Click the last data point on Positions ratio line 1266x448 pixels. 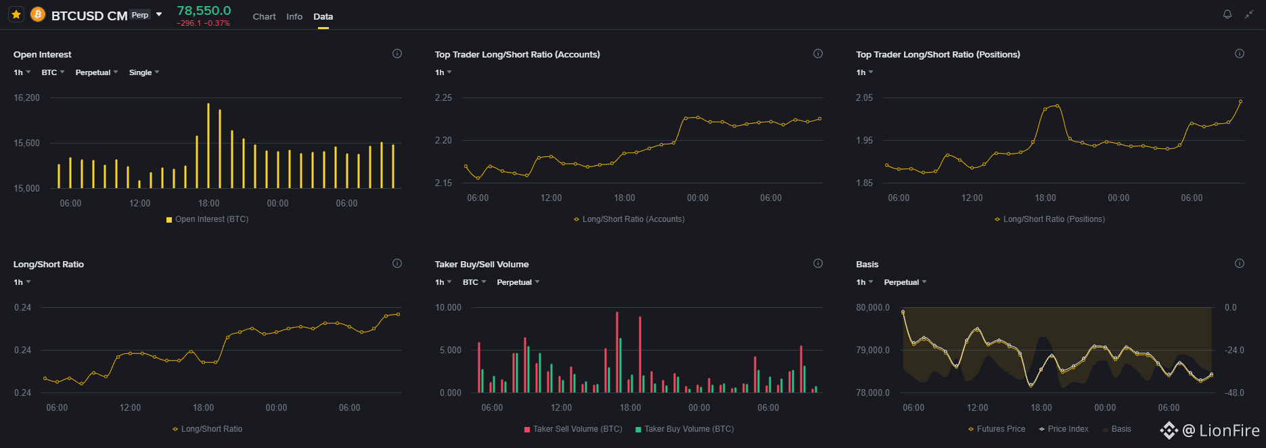click(1240, 102)
